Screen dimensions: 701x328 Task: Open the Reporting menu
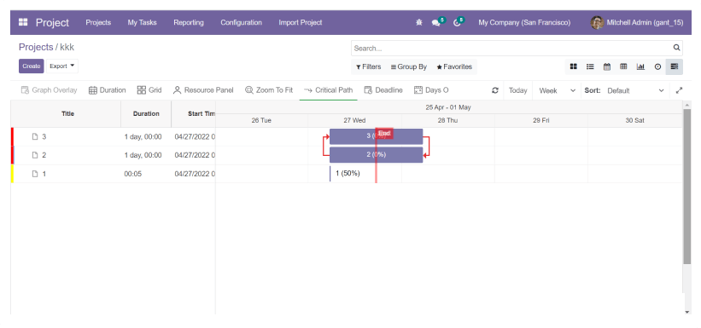point(189,22)
